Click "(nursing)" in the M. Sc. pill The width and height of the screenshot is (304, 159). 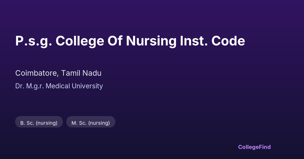[99, 123]
